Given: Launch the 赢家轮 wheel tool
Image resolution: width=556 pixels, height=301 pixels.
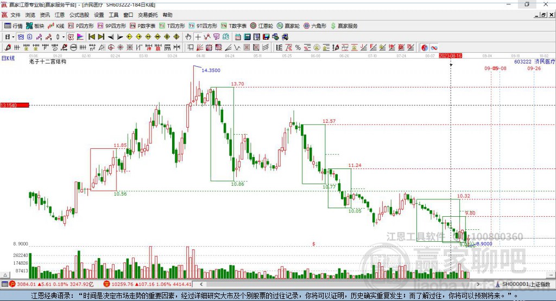Looking at the screenshot, I should point(288,26).
